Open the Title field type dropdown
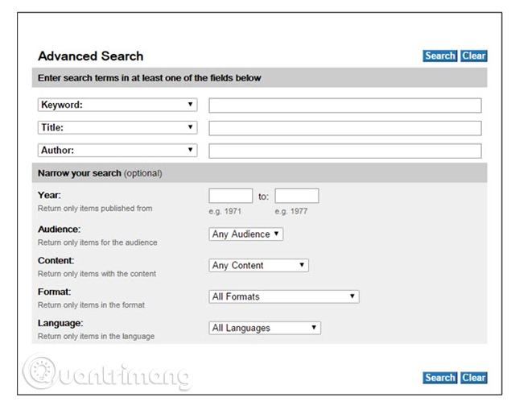Viewport: 515px width, 410px height. click(x=117, y=127)
